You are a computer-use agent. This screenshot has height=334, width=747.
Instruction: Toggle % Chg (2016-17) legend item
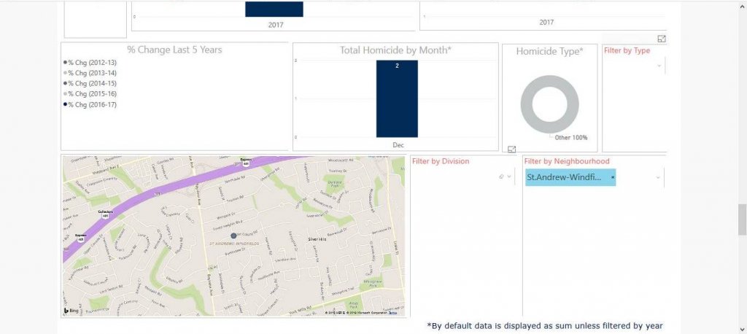click(x=91, y=104)
